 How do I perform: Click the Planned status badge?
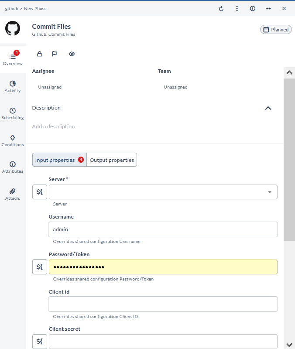(276, 29)
